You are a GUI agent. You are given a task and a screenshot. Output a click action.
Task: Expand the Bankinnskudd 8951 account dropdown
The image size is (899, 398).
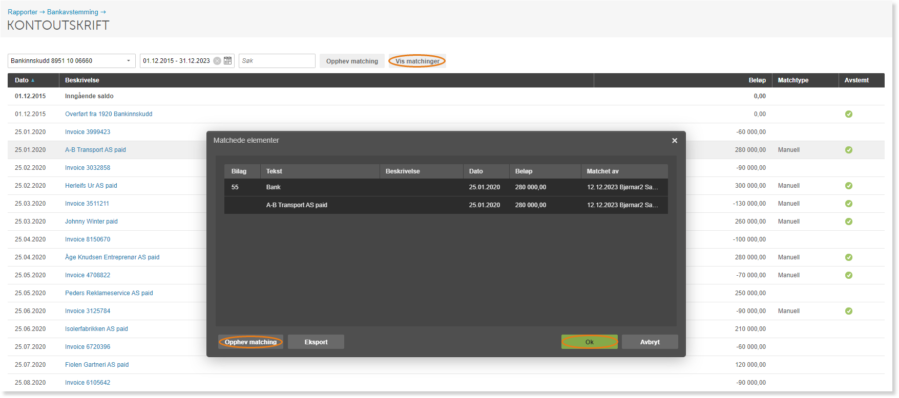129,61
